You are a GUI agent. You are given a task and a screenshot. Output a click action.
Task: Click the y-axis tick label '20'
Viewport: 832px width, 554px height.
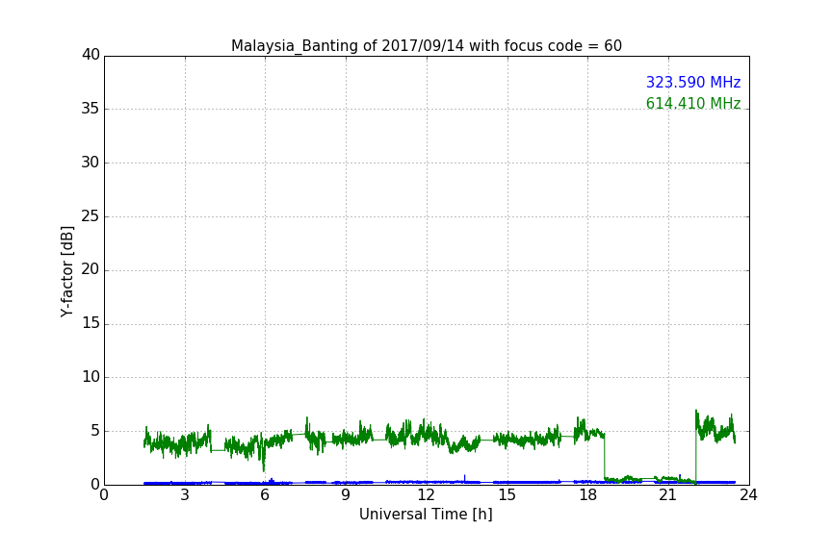91,269
